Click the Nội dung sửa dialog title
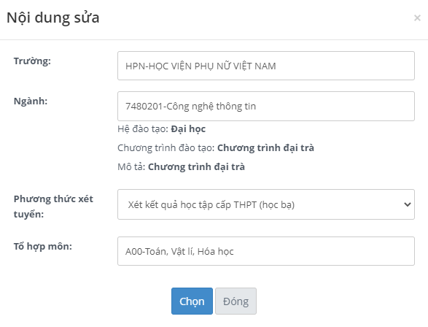The width and height of the screenshot is (428, 327). click(x=53, y=18)
